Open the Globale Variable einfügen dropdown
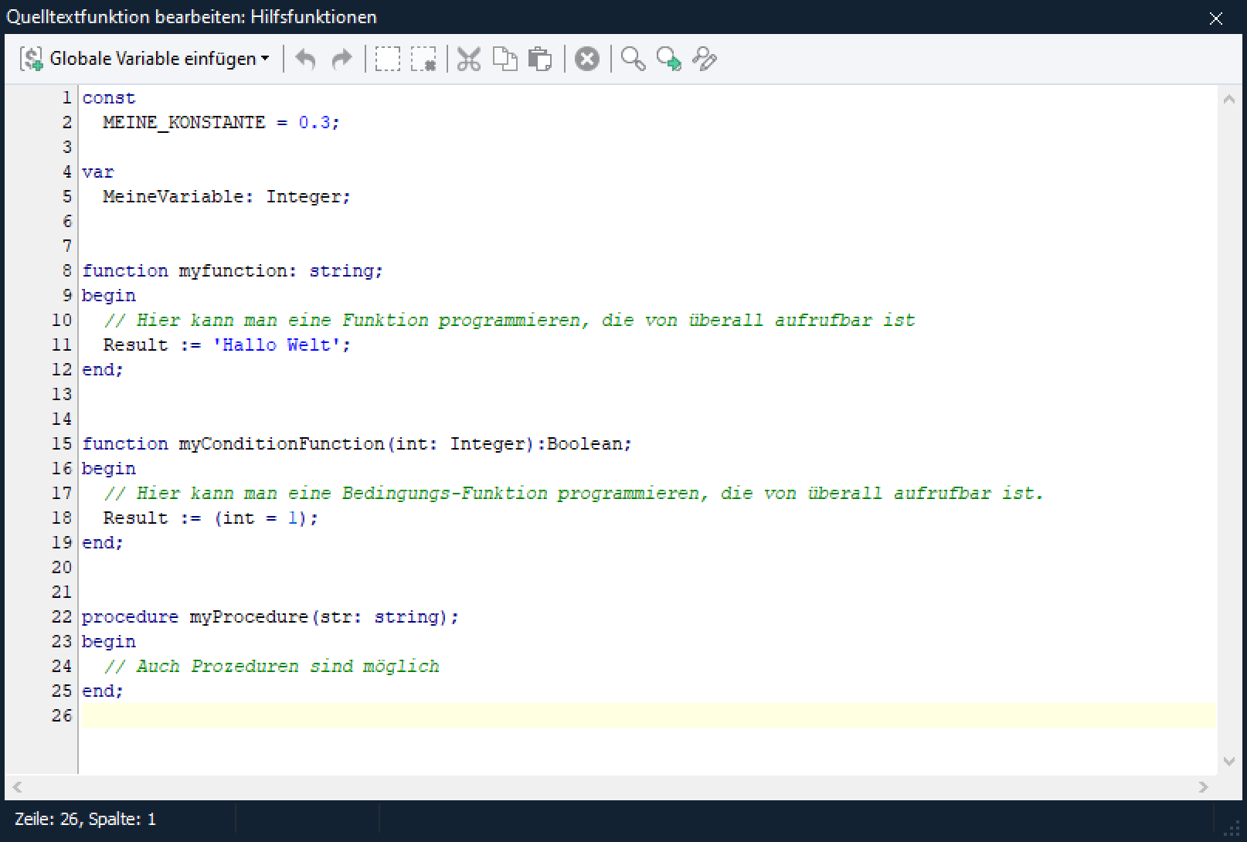 point(145,59)
